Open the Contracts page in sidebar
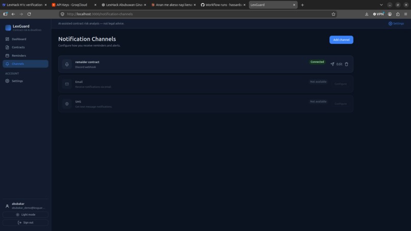Image resolution: width=411 pixels, height=231 pixels. pyautogui.click(x=25, y=47)
